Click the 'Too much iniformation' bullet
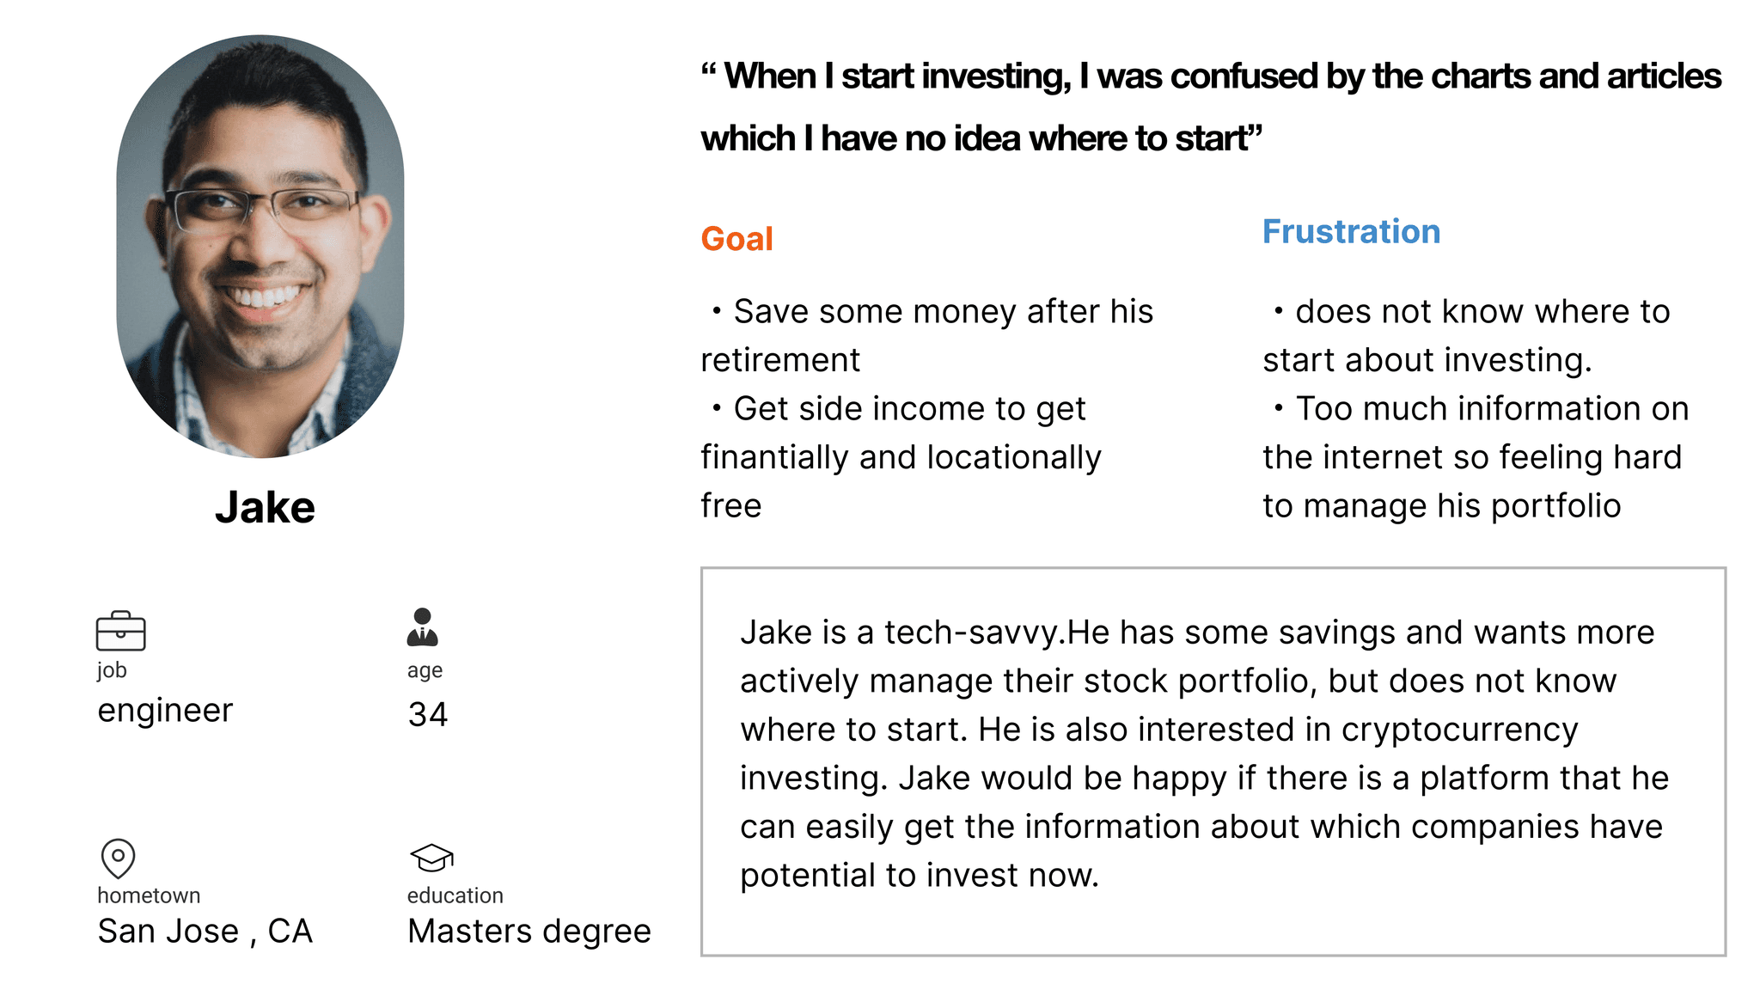Image resolution: width=1760 pixels, height=990 pixels. tap(1476, 457)
